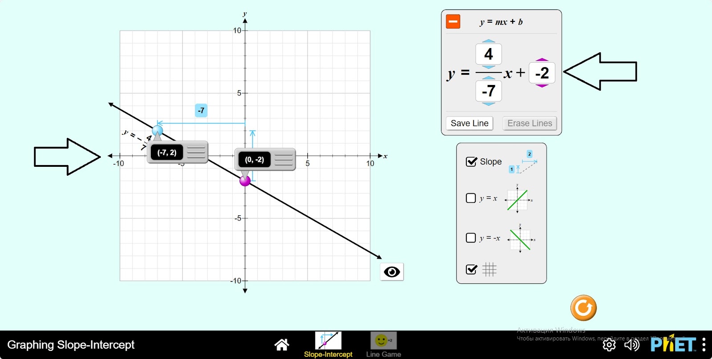Click the purple y-intercept point on the line
Viewport: 712px width, 359px height.
click(x=245, y=181)
